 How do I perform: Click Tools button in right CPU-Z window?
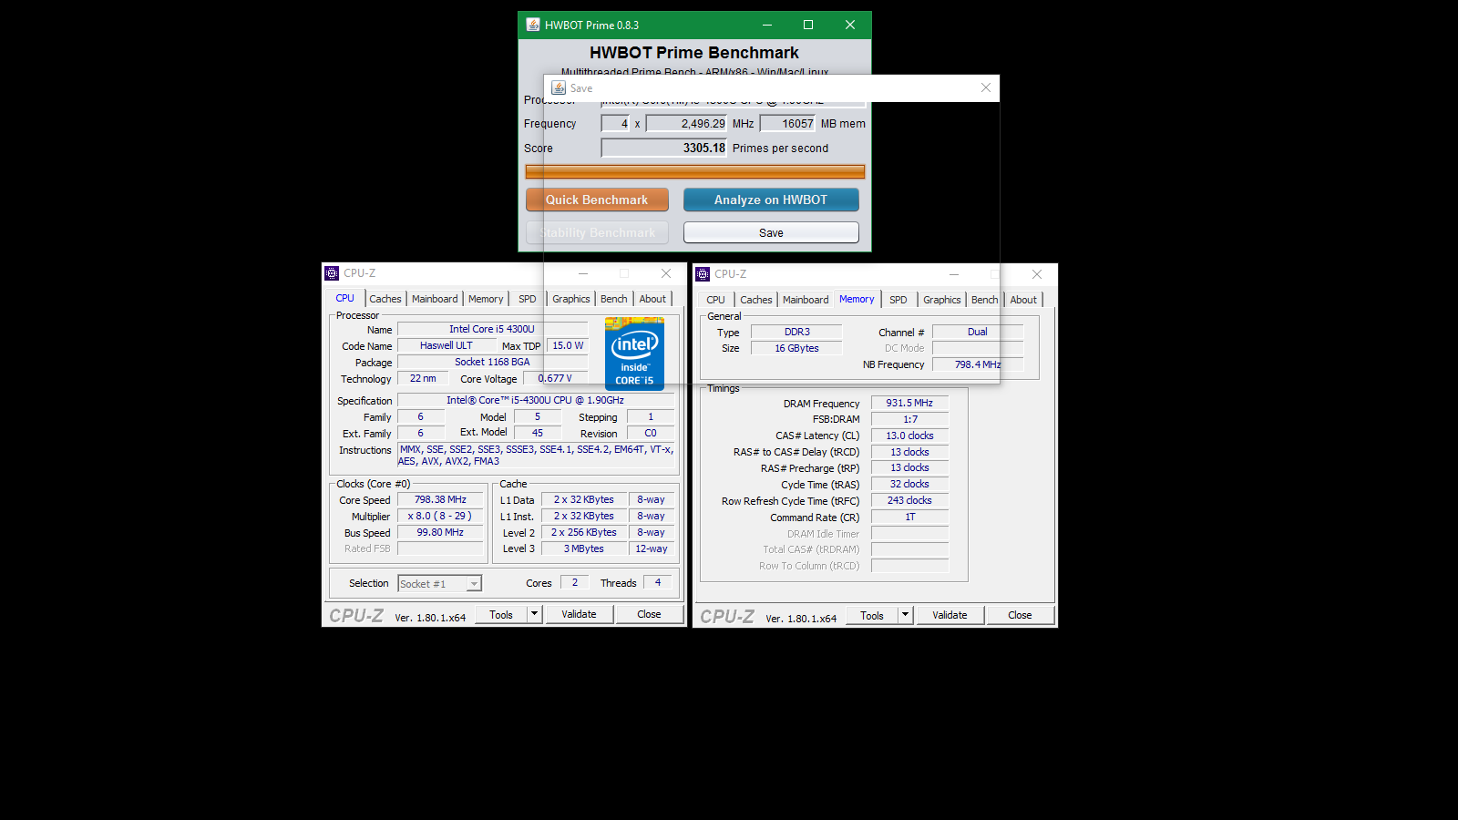pyautogui.click(x=872, y=616)
